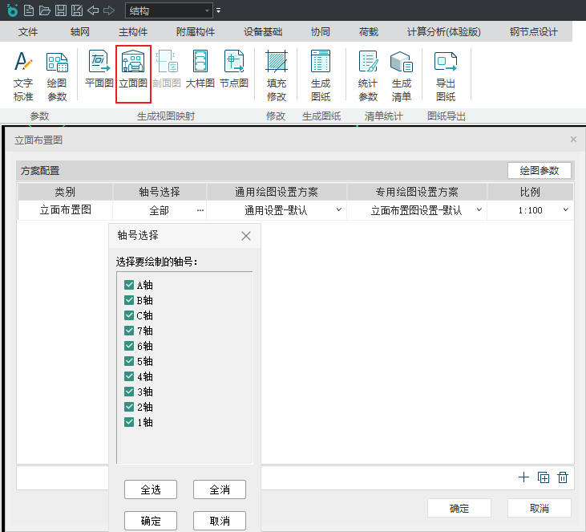
Task: Select the 平面图 plan view tool
Action: coord(99,69)
